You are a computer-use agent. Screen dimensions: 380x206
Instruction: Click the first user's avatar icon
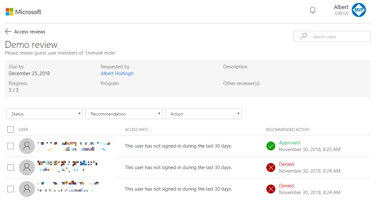[27, 146]
